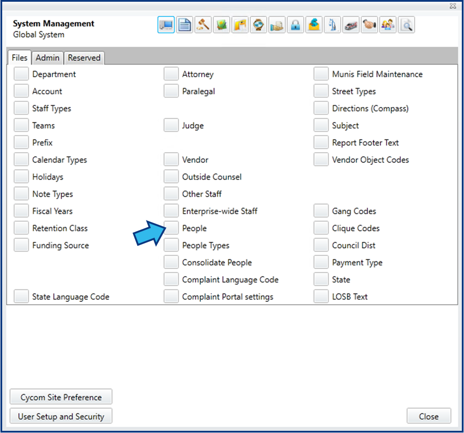Open the Vendor box
The width and height of the screenshot is (464, 433).
171,160
